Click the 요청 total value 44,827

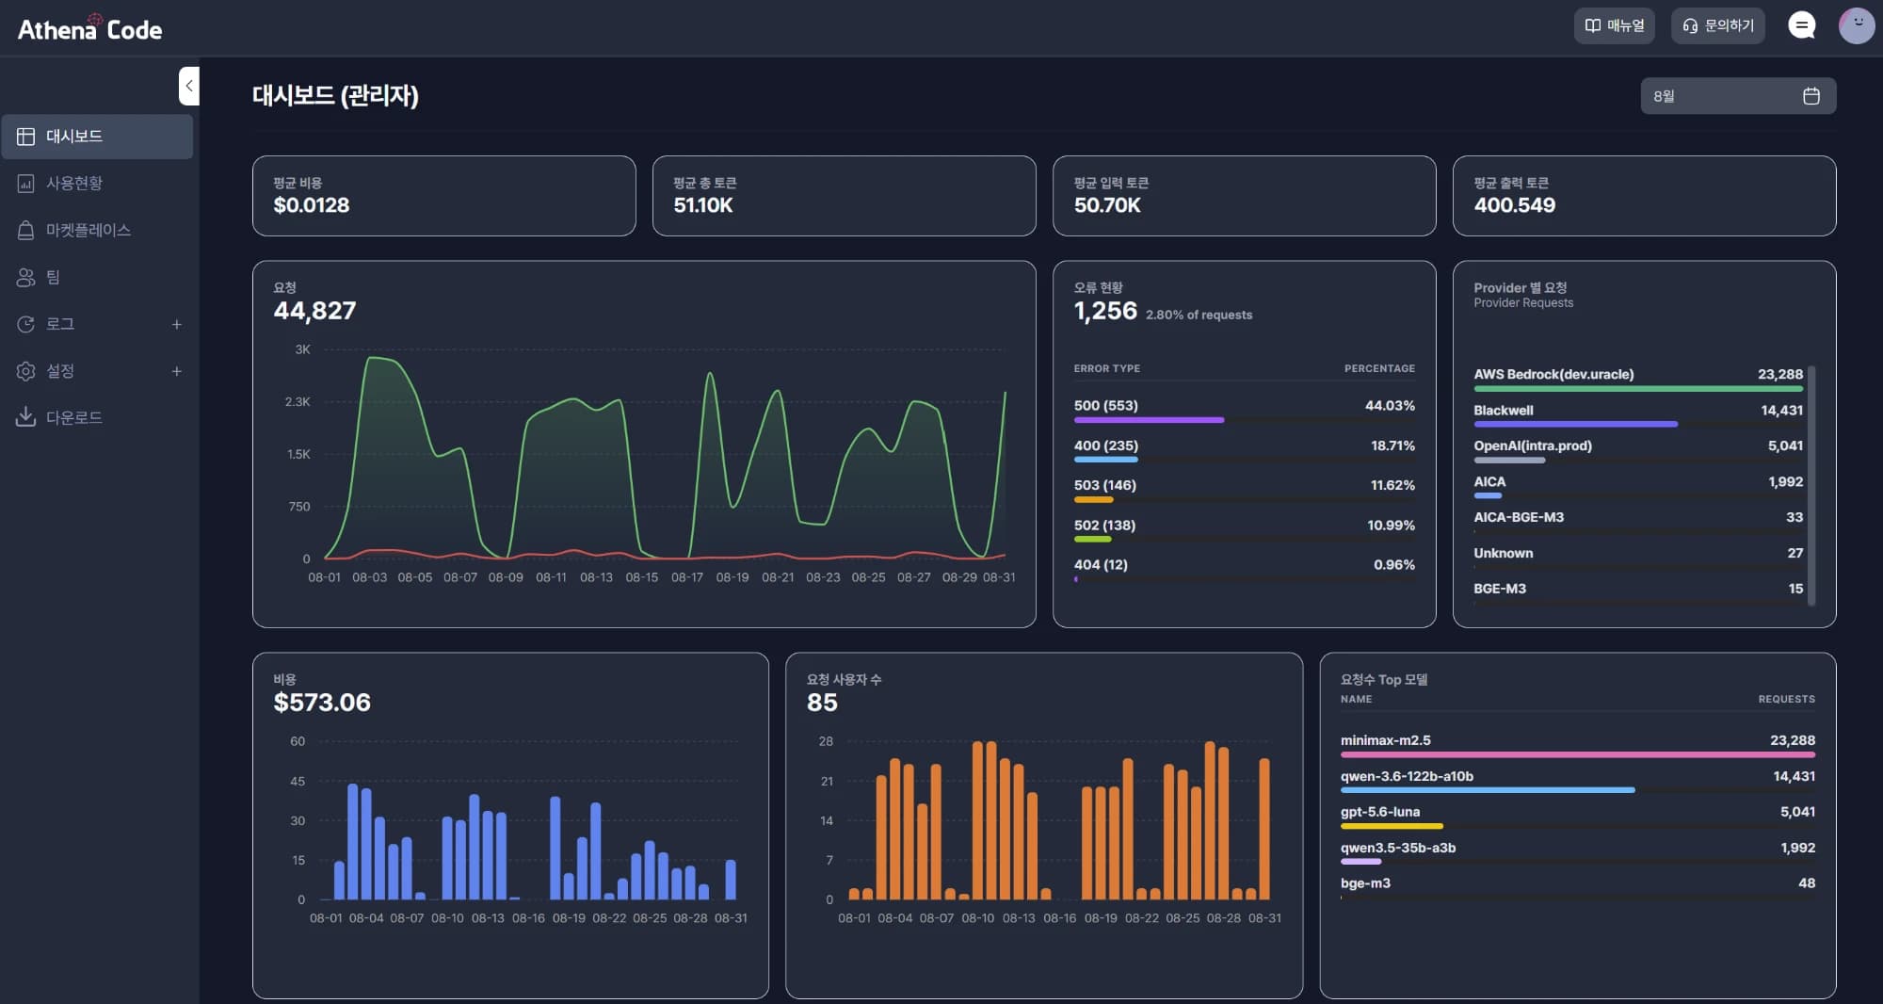pos(314,311)
